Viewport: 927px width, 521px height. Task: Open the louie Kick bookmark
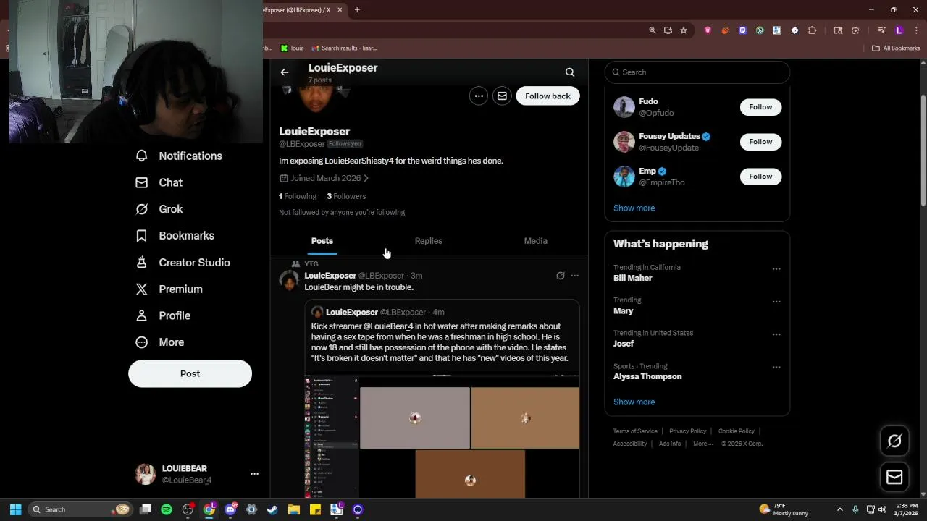292,48
